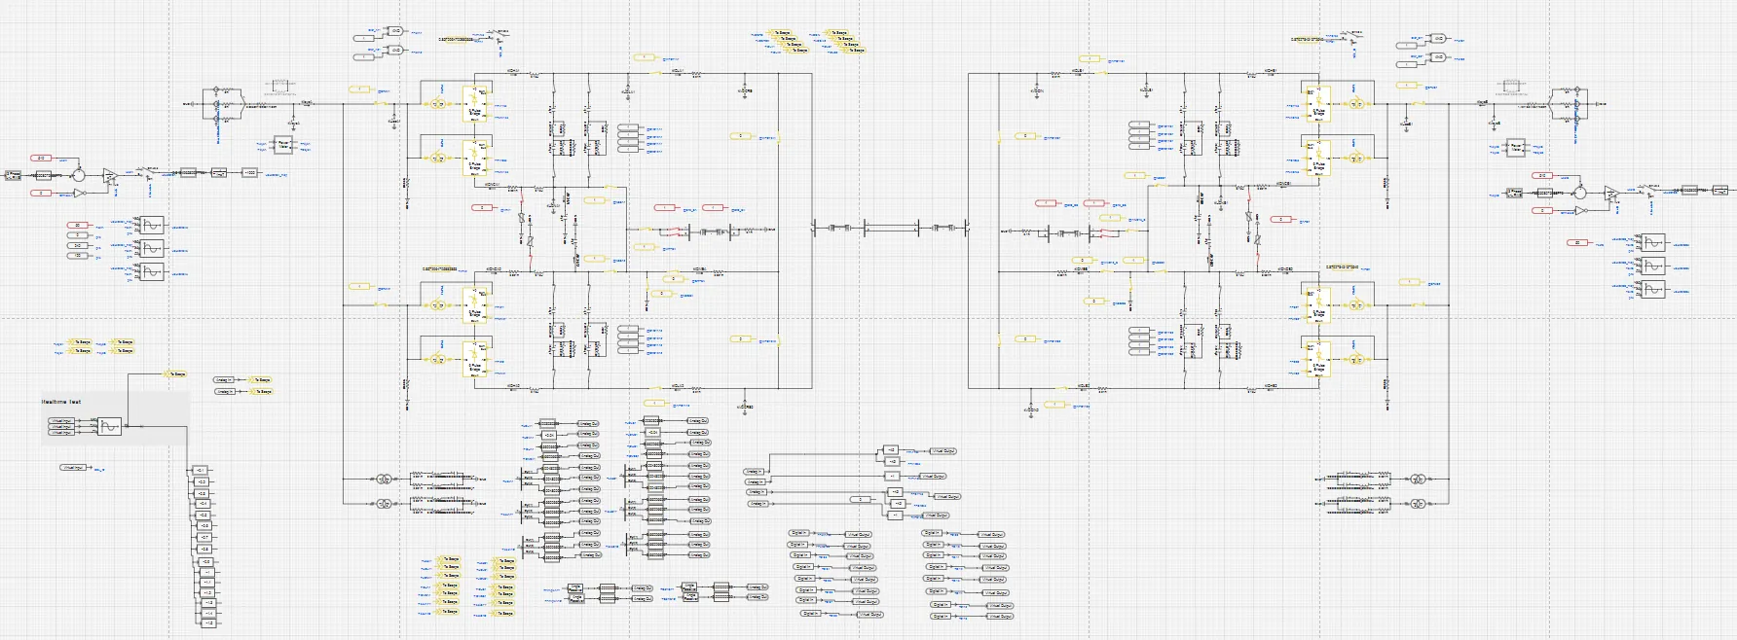Click the topmost left sine generator block

tap(152, 226)
